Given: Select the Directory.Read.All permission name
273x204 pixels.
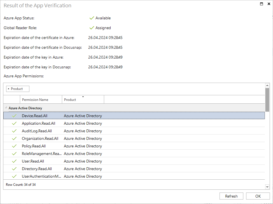Looking at the screenshot, I should [x=37, y=169].
